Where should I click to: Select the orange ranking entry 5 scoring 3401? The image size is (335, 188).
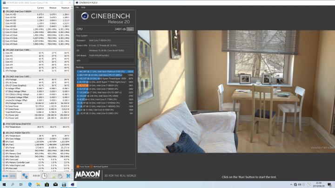click(x=105, y=85)
